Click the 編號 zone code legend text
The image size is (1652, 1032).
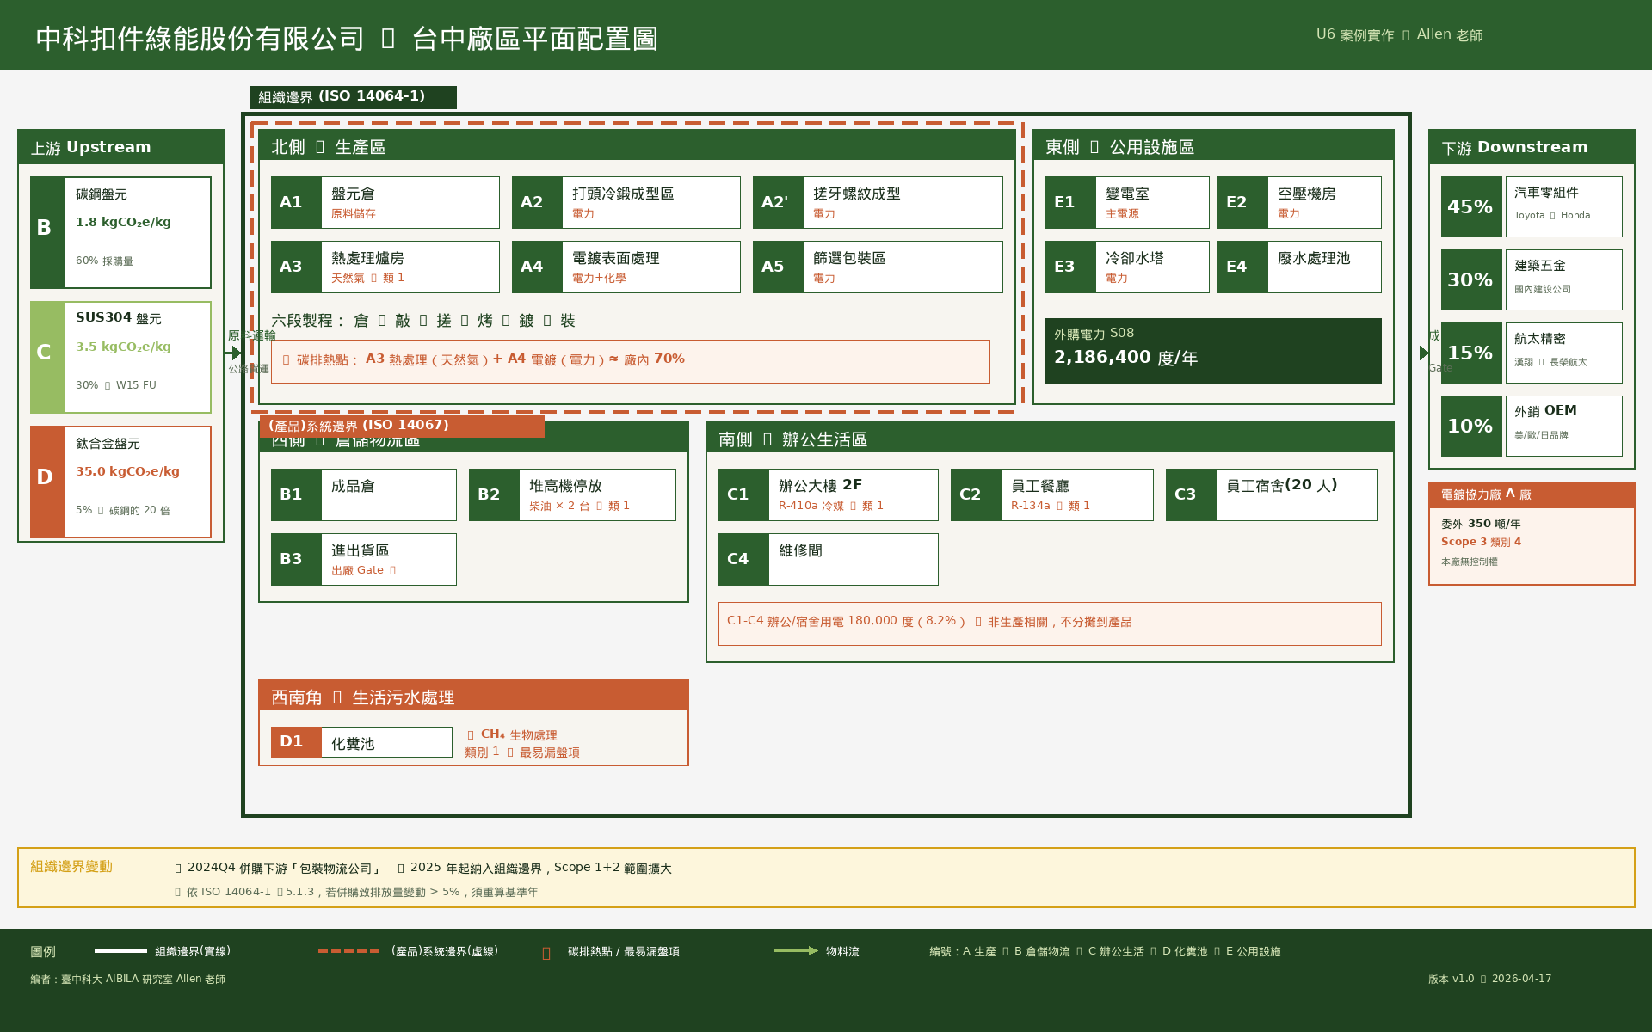(1105, 951)
